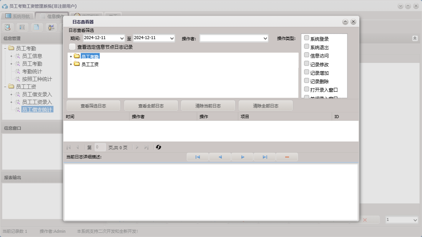
Task: Check the 系统登录 operation type
Action: [306, 38]
